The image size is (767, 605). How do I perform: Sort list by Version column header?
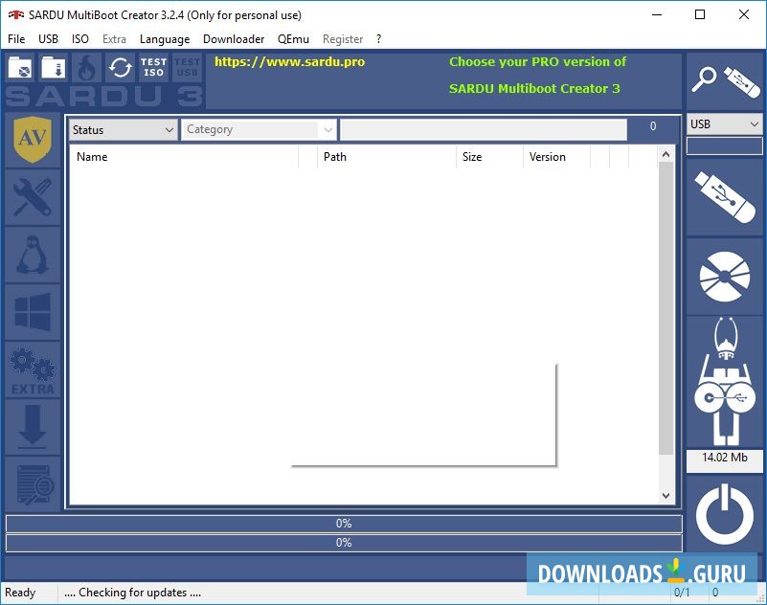point(556,157)
